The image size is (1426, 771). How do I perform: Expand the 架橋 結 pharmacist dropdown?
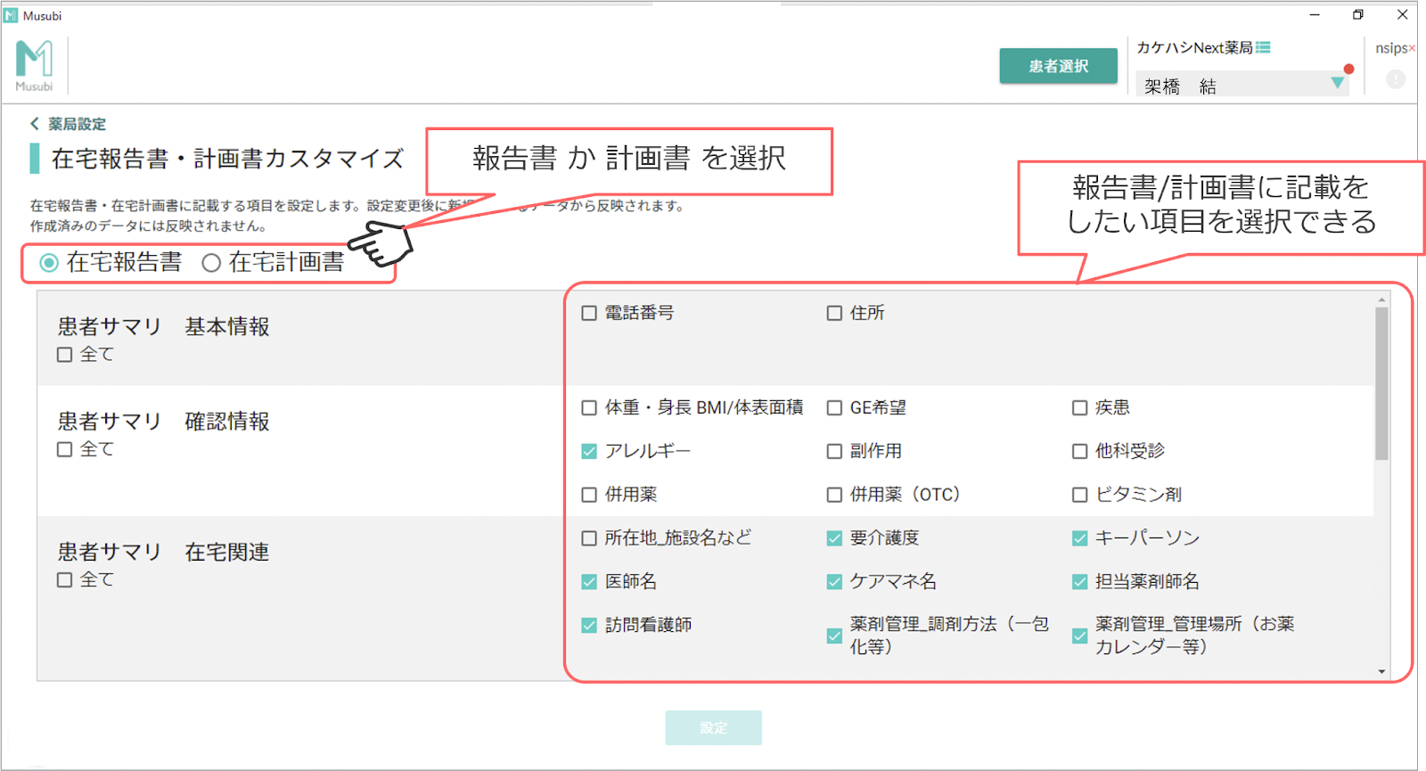pyautogui.click(x=1337, y=83)
